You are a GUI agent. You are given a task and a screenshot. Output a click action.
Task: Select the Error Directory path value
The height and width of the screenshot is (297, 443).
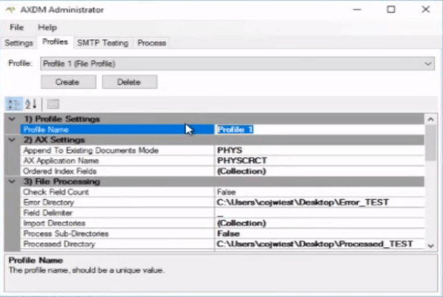(317, 202)
